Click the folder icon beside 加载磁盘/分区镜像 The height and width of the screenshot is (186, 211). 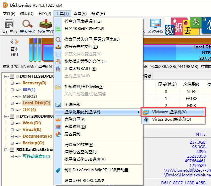[x=58, y=87]
